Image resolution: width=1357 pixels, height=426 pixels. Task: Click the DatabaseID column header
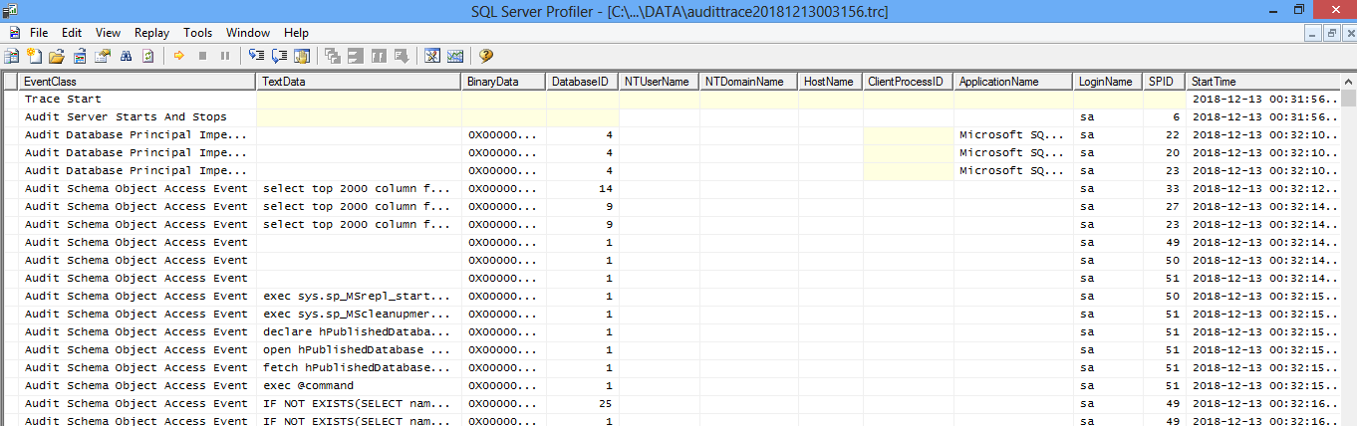point(583,82)
